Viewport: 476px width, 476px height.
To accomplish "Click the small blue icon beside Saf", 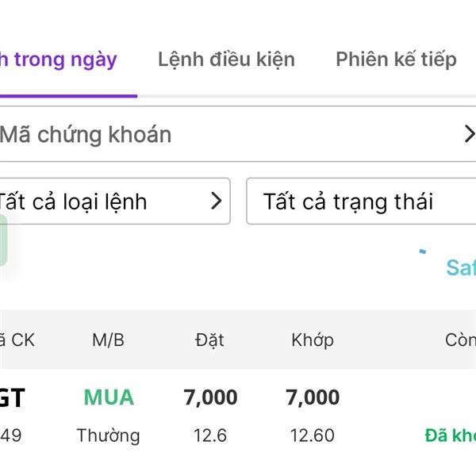I will coord(423,252).
